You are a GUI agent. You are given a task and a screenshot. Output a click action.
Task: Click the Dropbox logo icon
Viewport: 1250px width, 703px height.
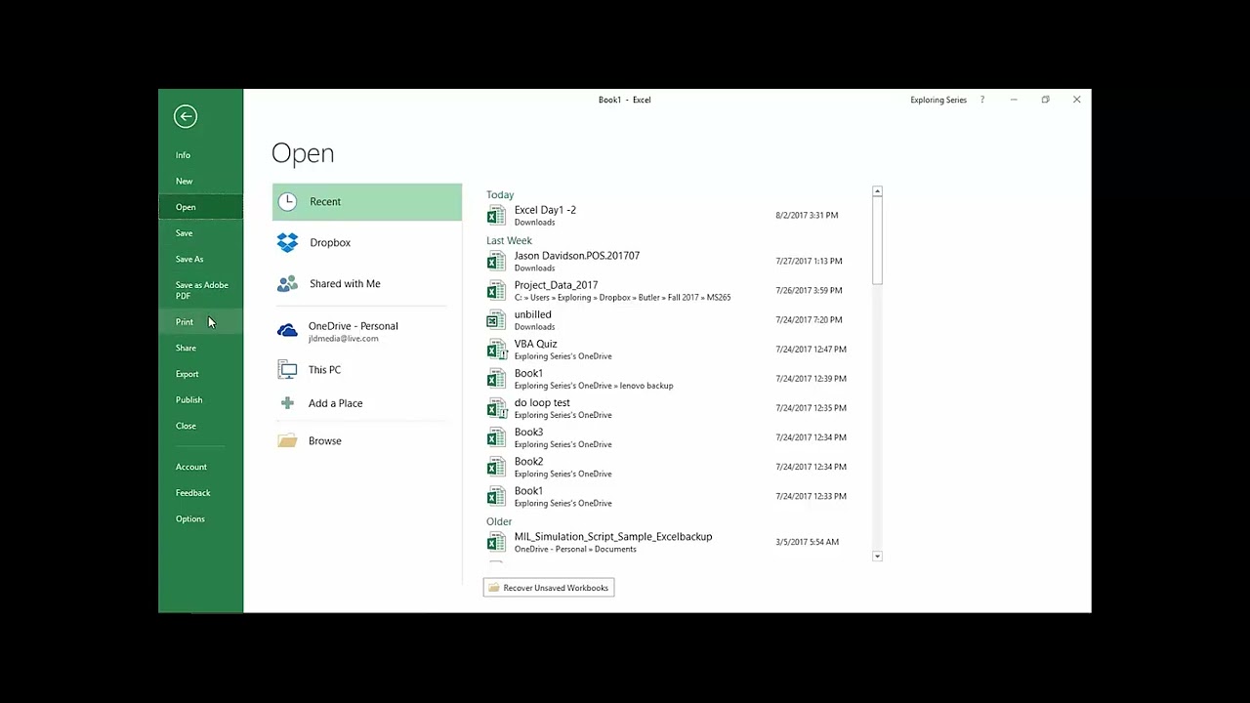(x=287, y=242)
